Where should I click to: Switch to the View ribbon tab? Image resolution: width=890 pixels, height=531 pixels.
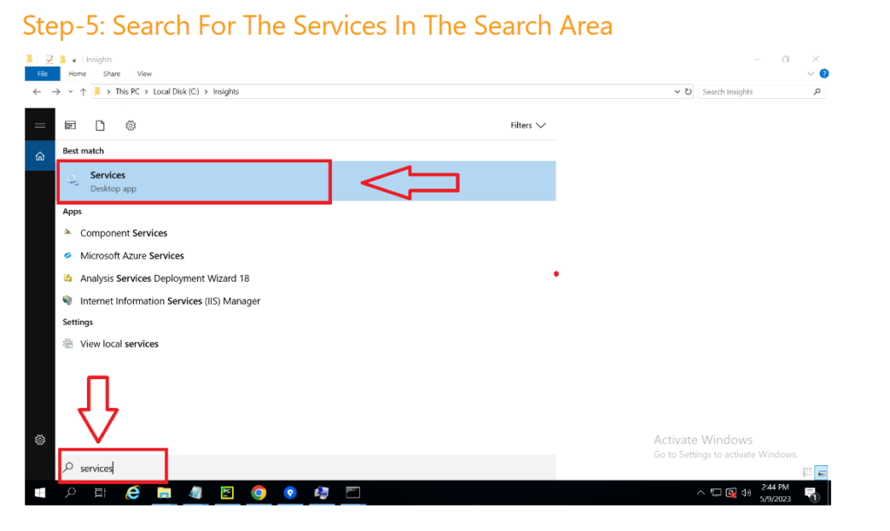point(144,75)
